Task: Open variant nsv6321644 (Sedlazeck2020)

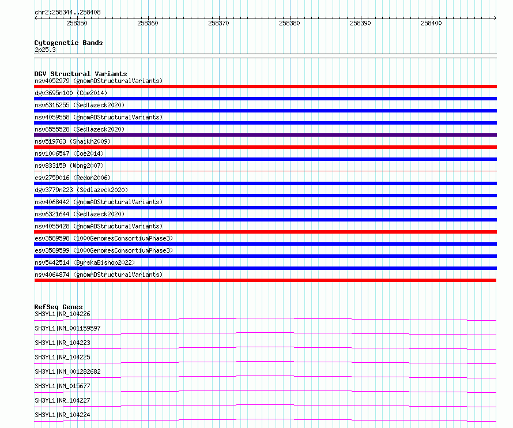Action: [80, 214]
